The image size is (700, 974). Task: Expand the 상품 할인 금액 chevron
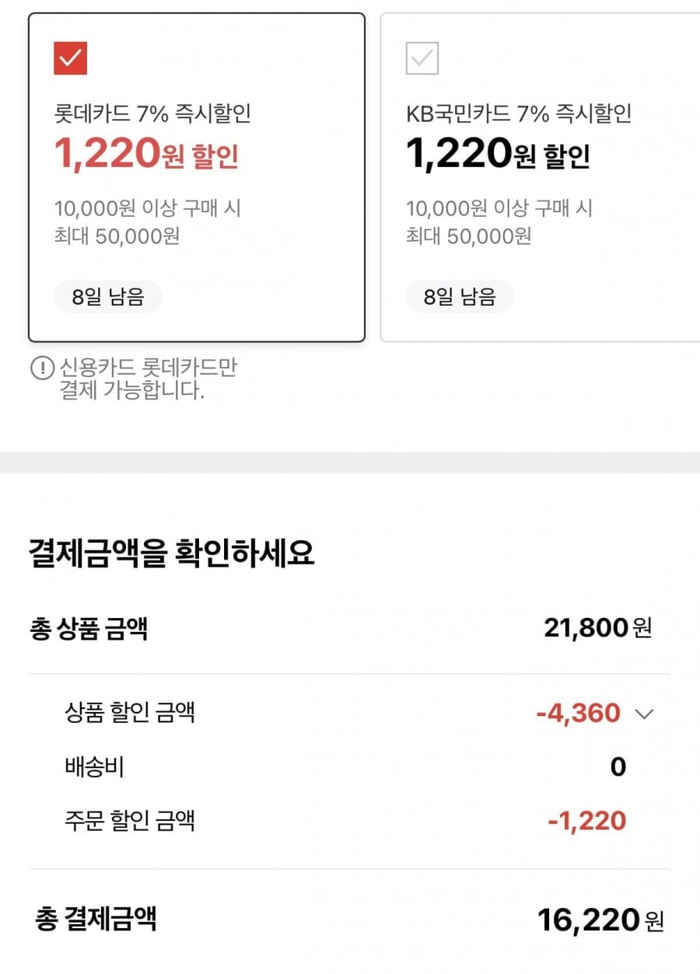644,714
